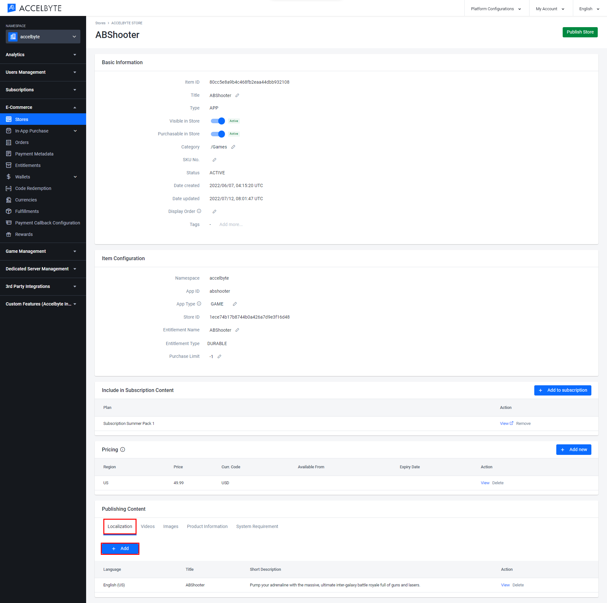
Task: Show the Display Order info tooltip icon
Action: tap(199, 211)
